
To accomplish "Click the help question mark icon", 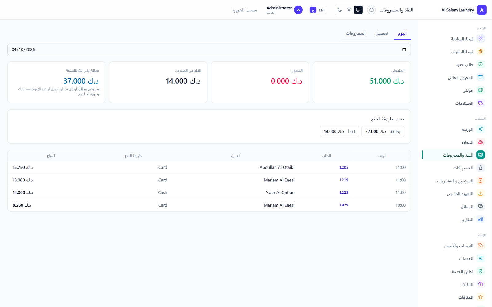I will (371, 10).
